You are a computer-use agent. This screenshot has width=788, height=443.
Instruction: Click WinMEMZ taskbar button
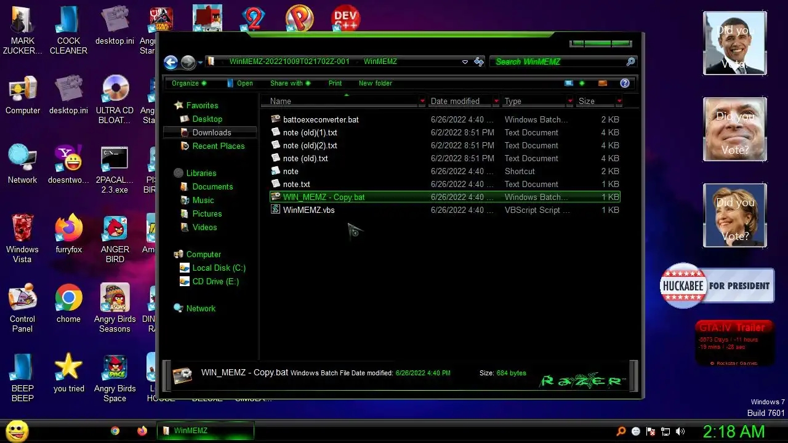[206, 431]
